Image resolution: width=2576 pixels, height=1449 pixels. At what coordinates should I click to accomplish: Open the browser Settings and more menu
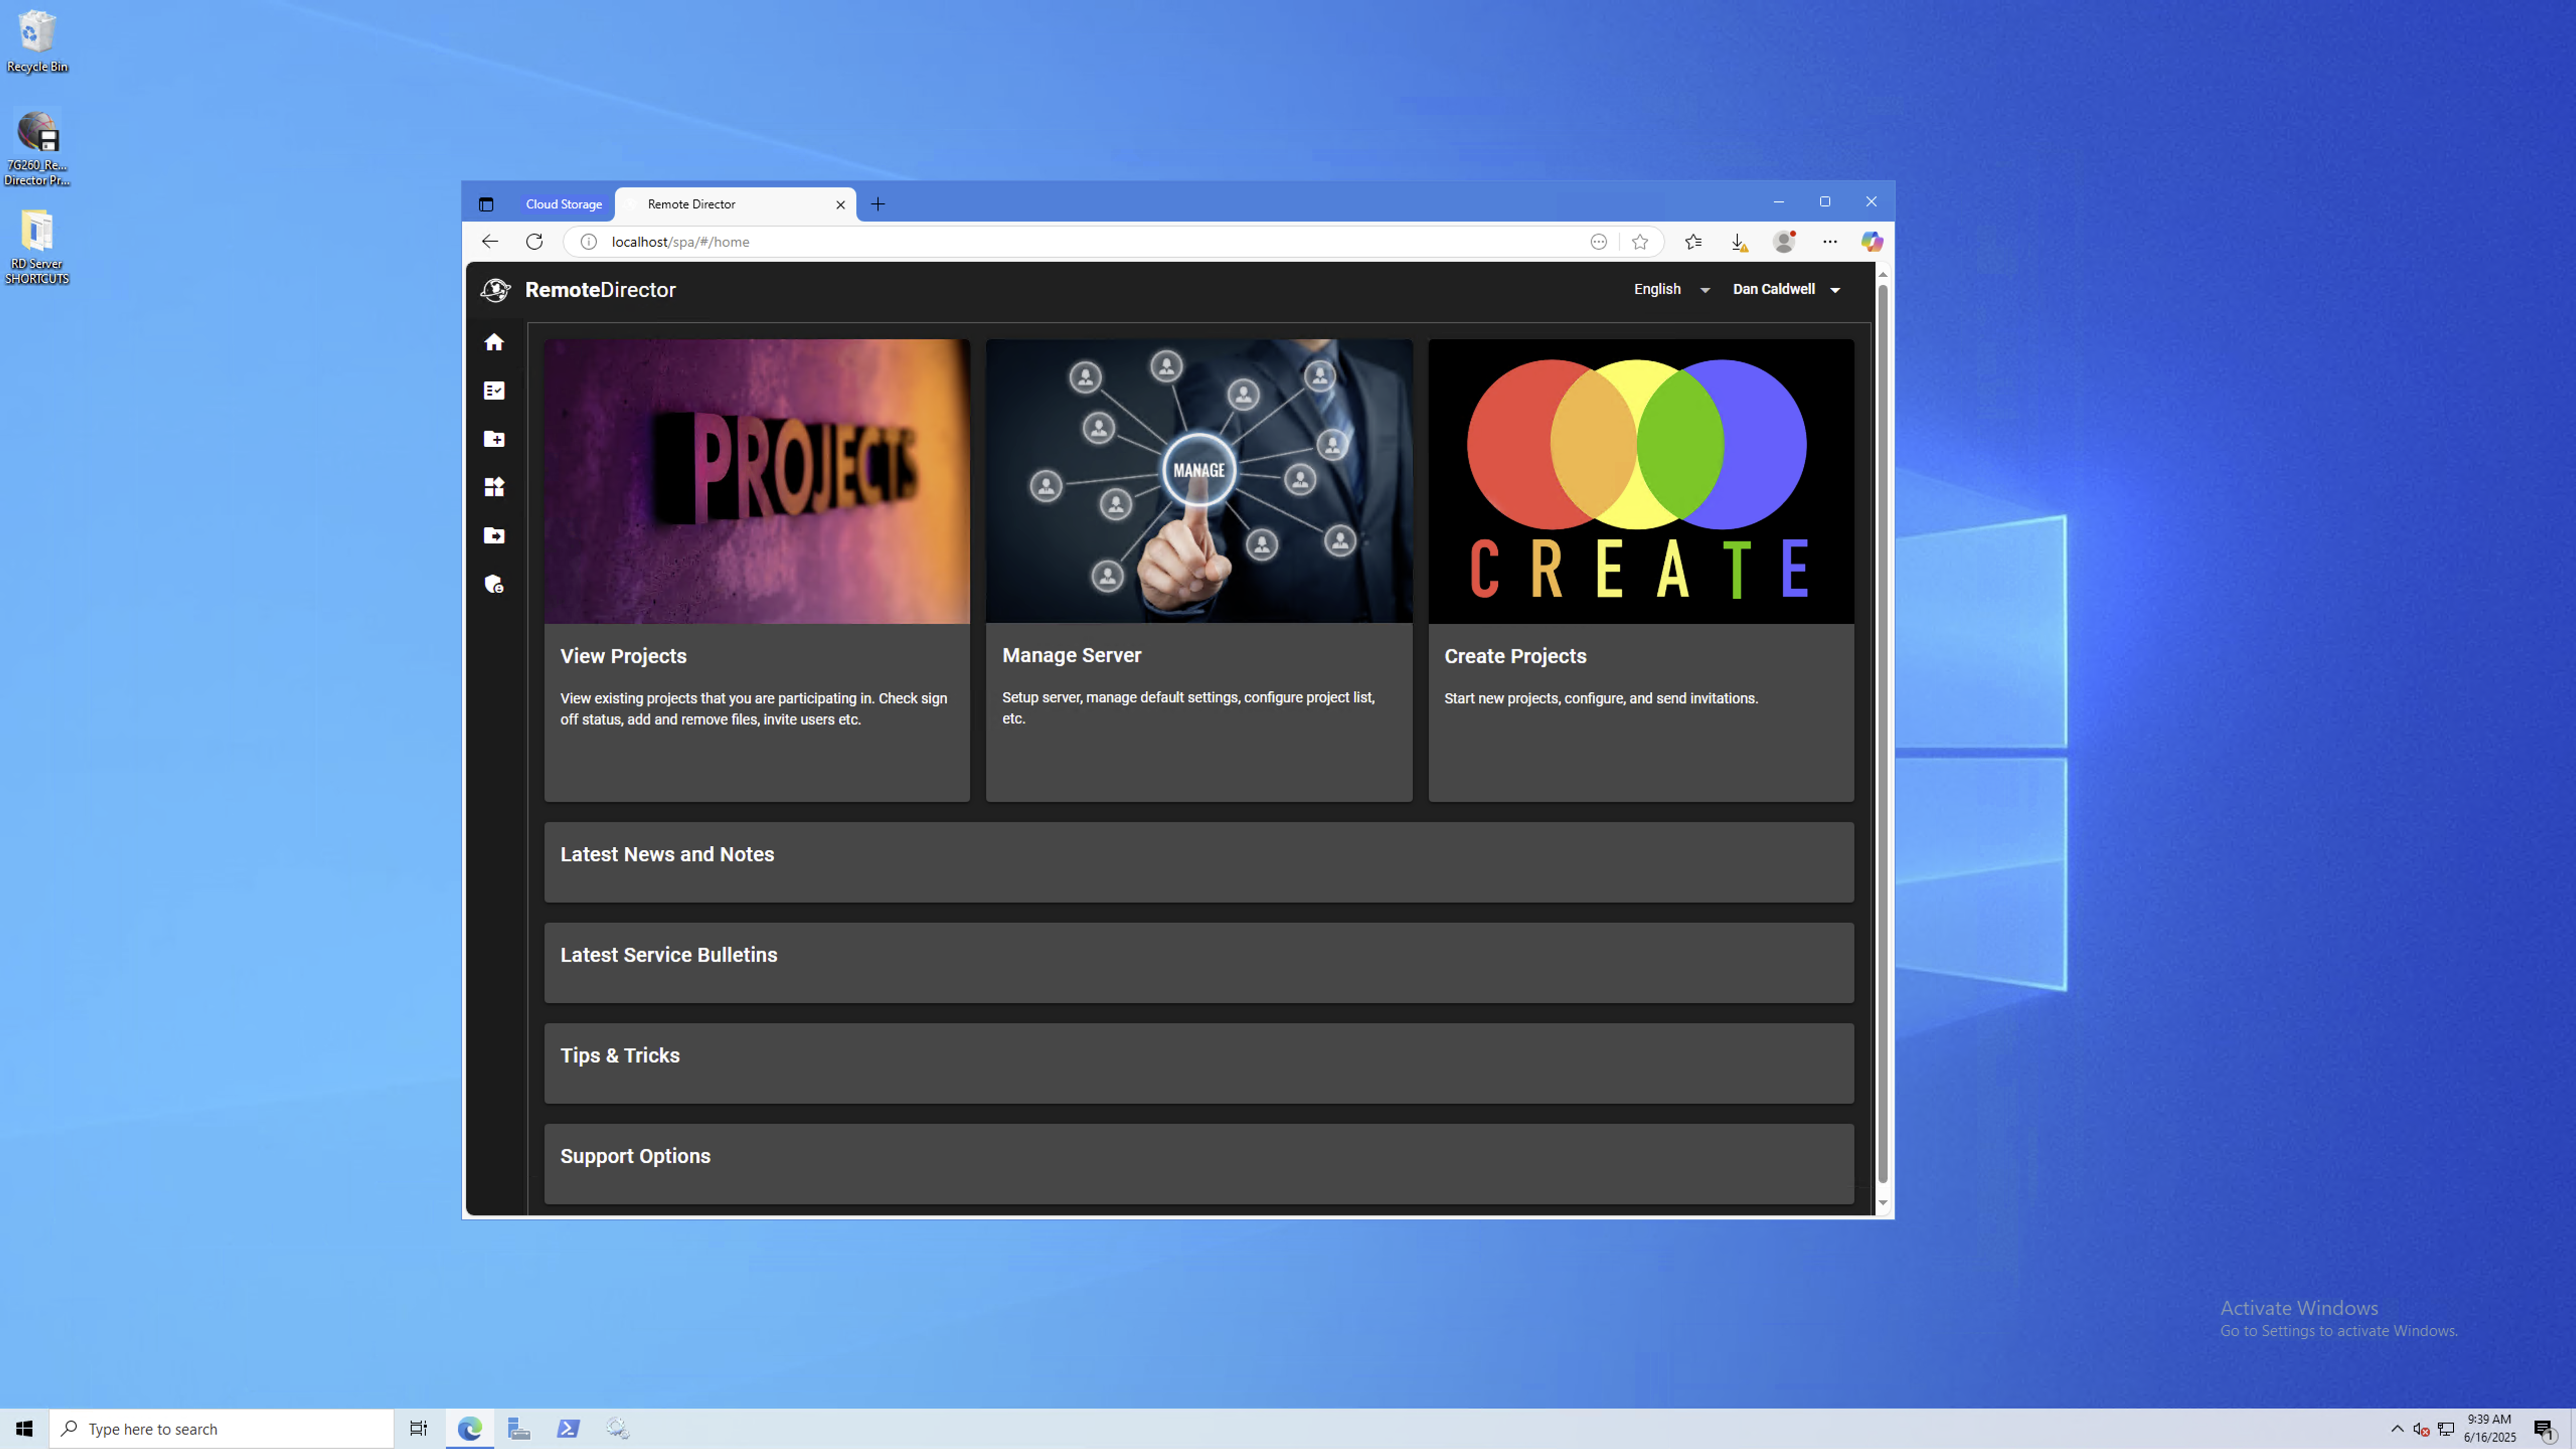click(1829, 242)
